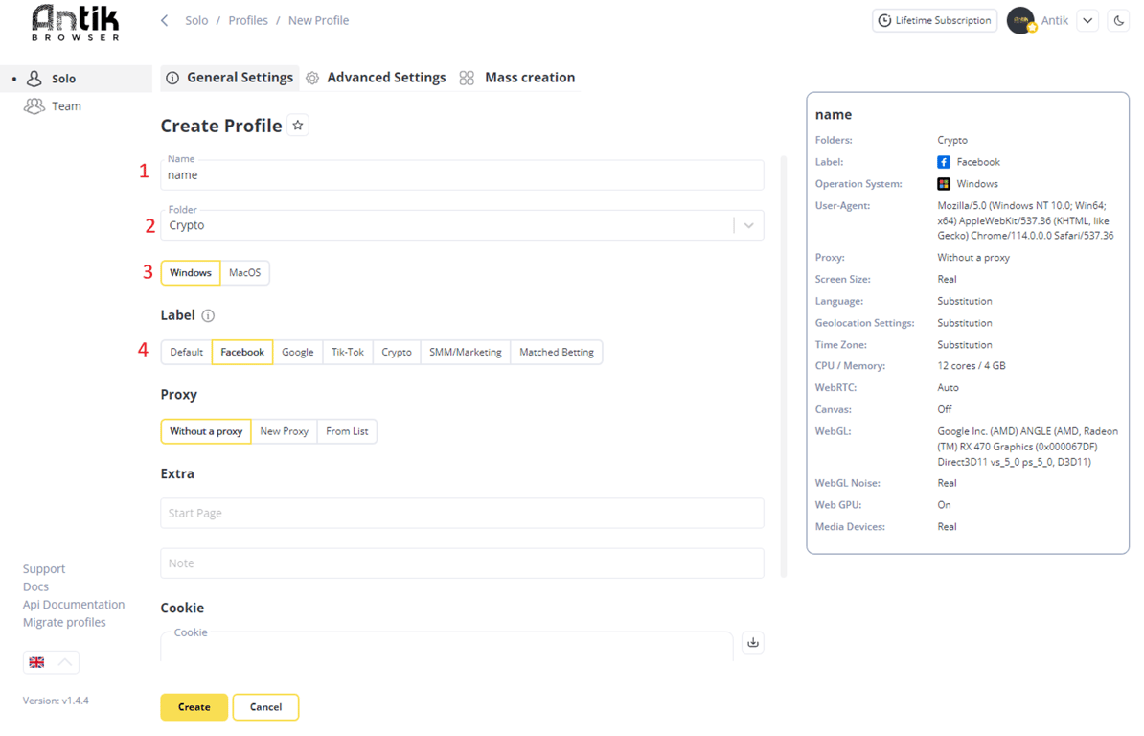1144x736 pixels.
Task: Open the Support link
Action: (x=44, y=569)
